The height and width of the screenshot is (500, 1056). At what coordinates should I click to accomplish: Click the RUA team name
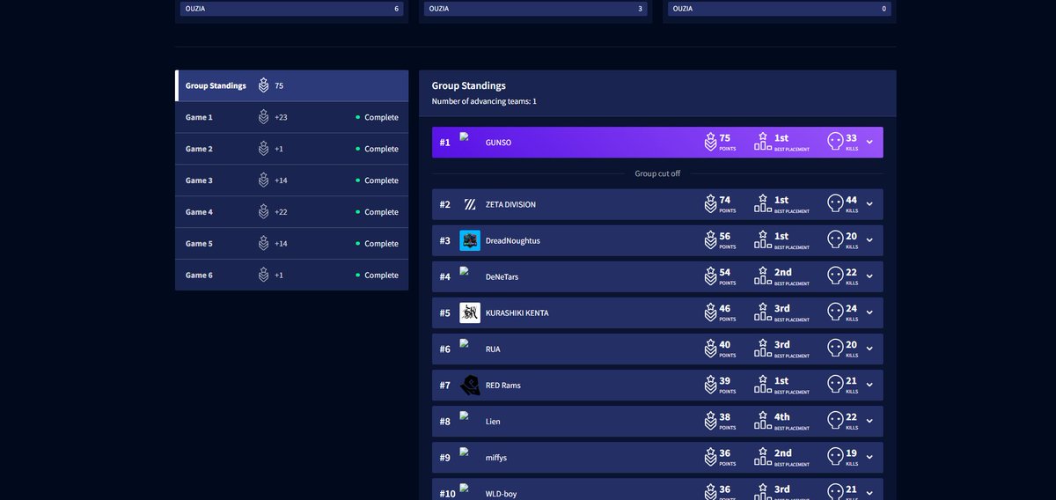[x=493, y=349]
